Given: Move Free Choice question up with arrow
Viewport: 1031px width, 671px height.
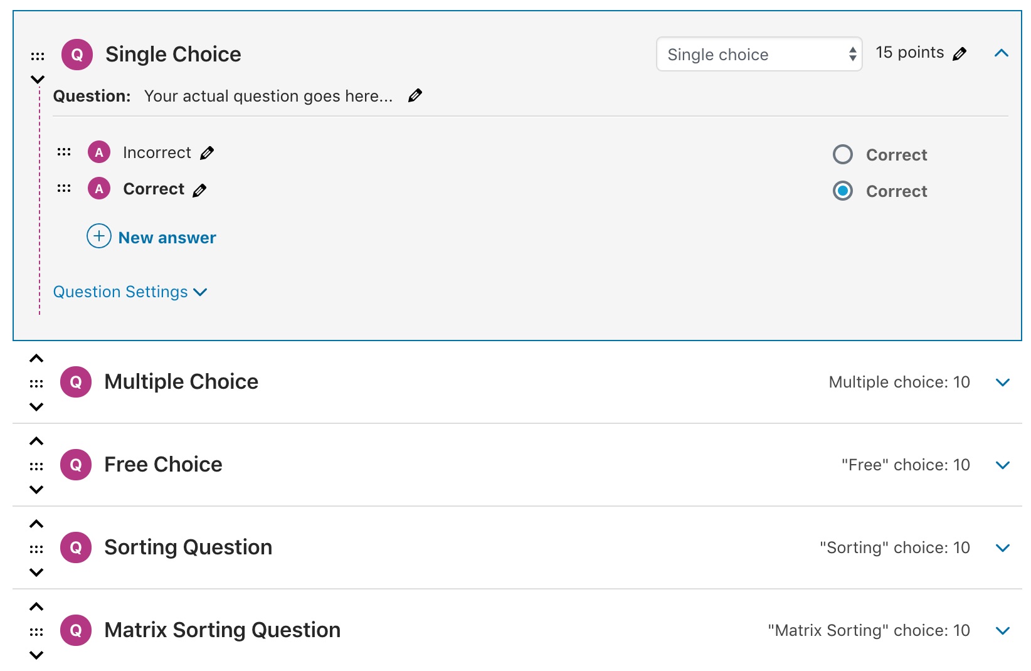Looking at the screenshot, I should click(36, 441).
